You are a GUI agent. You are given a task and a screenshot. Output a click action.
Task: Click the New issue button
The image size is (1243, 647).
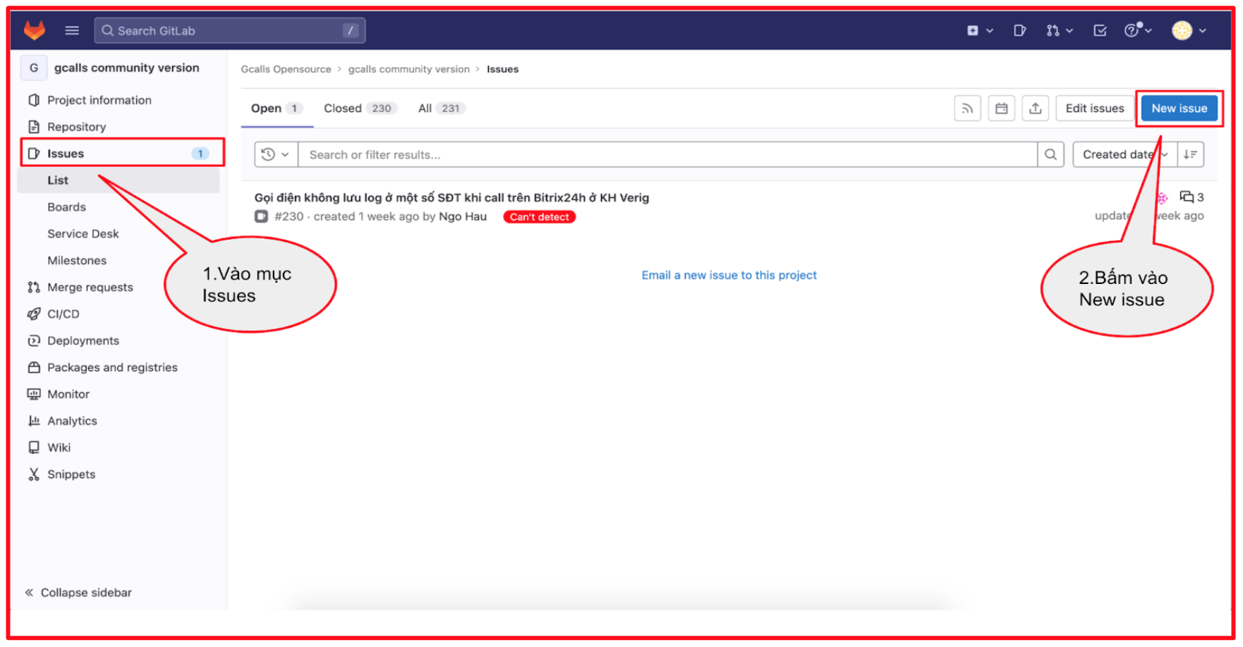point(1179,109)
